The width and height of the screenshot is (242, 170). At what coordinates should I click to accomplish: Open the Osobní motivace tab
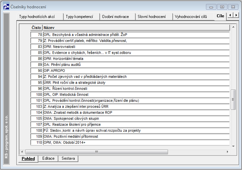tap(118, 17)
